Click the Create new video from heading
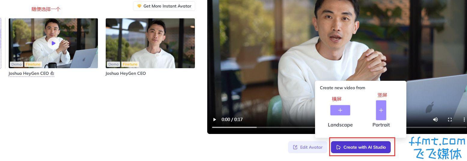This screenshot has height=161, width=467. pyautogui.click(x=342, y=88)
